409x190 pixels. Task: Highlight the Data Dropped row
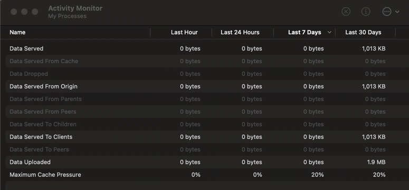tap(205, 74)
